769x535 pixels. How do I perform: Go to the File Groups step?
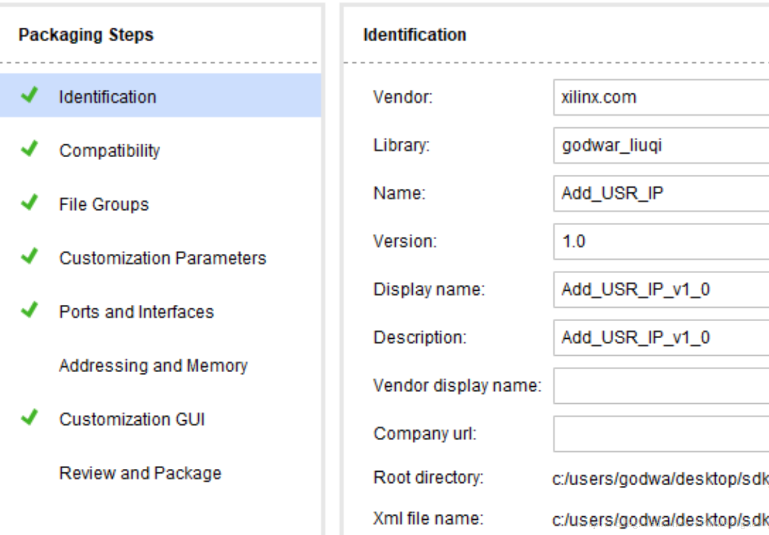coord(104,204)
